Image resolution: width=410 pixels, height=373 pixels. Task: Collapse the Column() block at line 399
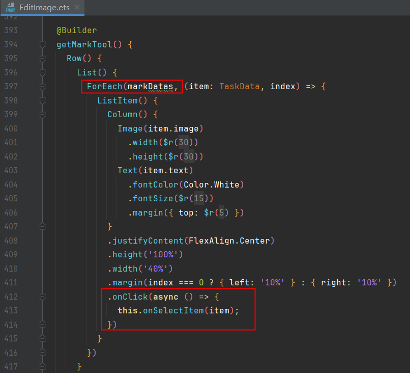(43, 115)
